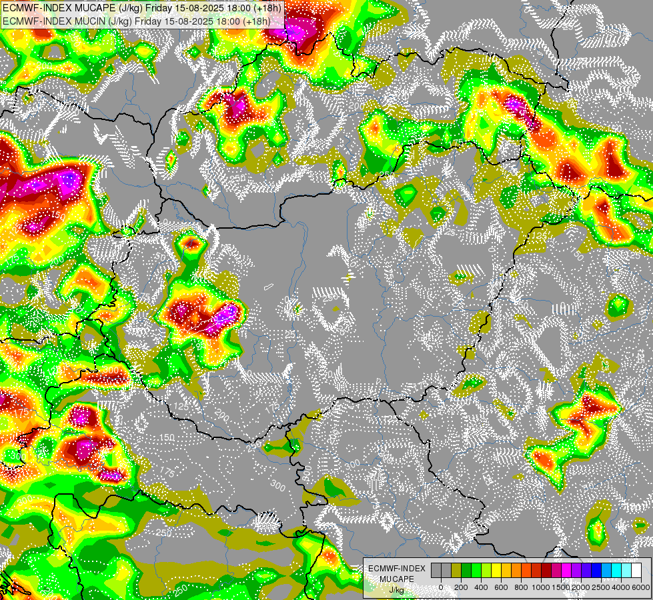653x600 pixels.
Task: Select the amber legend swatch
Action: (x=506, y=570)
